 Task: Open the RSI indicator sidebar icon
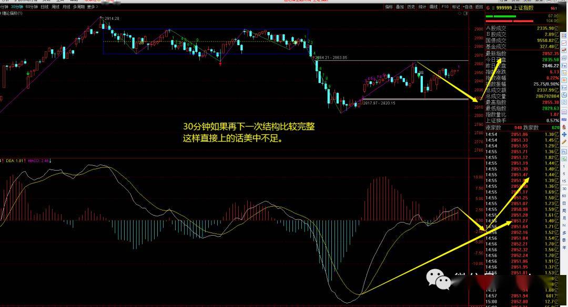tap(564, 119)
